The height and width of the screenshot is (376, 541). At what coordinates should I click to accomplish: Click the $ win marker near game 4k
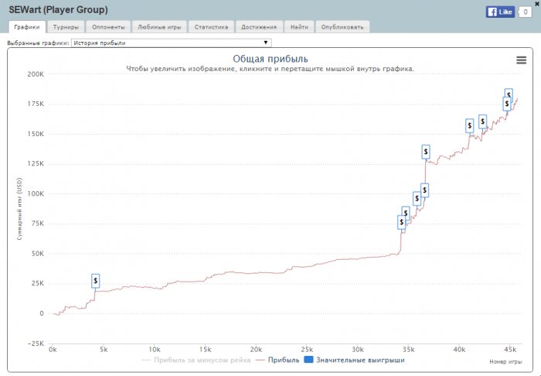[x=96, y=281]
